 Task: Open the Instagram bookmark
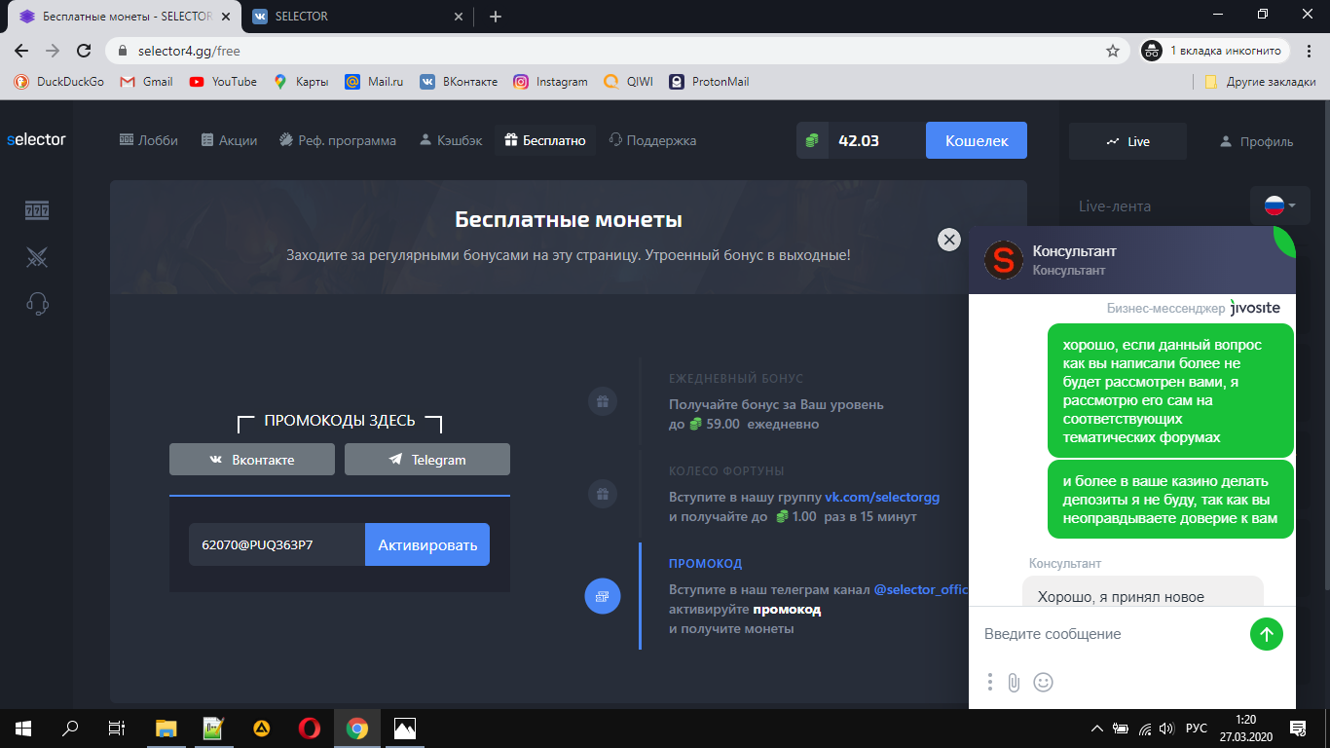(551, 82)
